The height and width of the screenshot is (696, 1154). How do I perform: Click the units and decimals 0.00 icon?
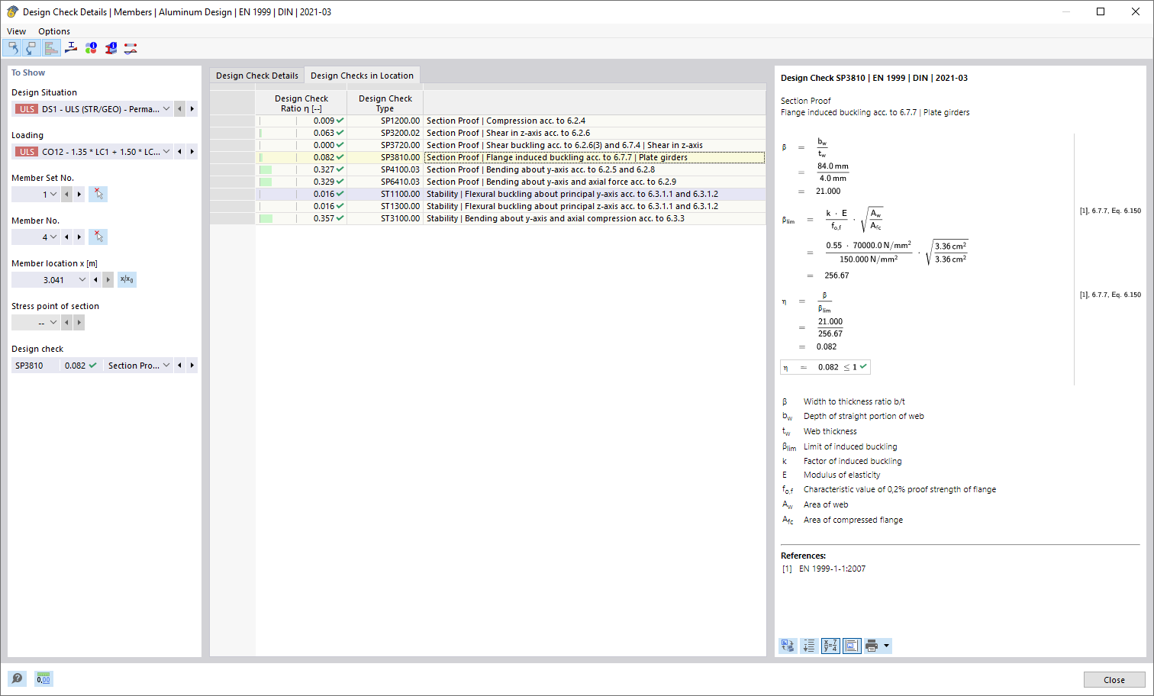[44, 678]
